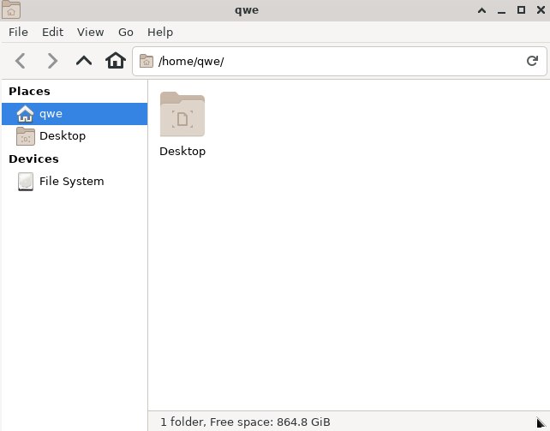
Task: Go back with the left arrow
Action: pyautogui.click(x=21, y=61)
